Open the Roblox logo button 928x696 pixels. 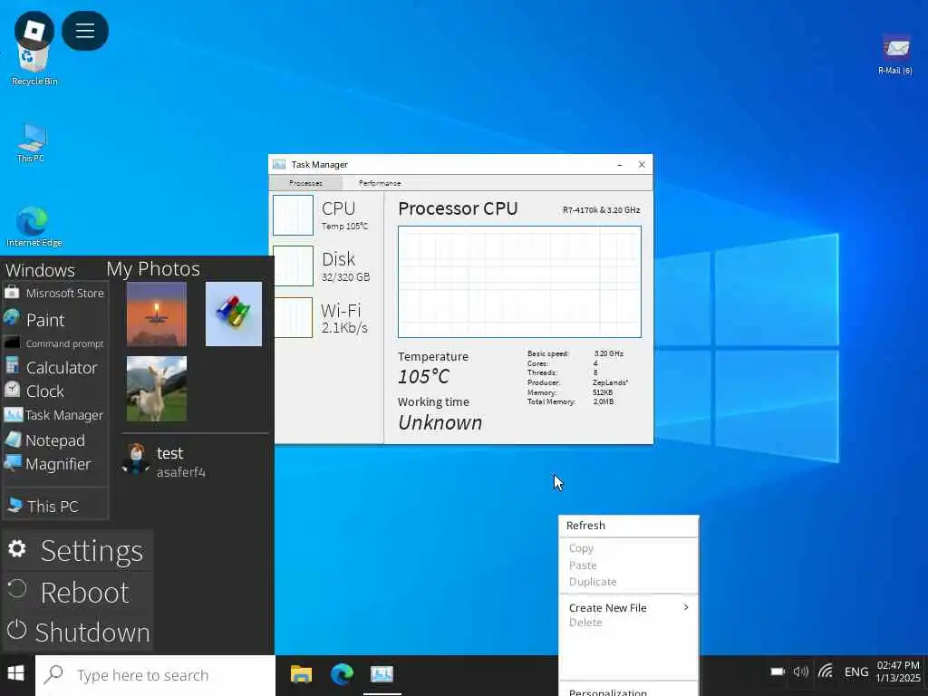pyautogui.click(x=34, y=30)
